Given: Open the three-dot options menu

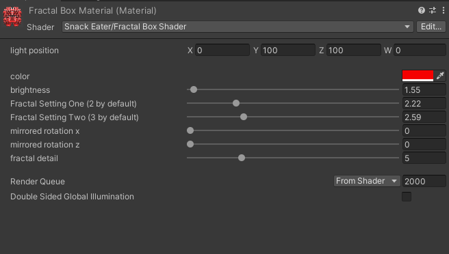Looking at the screenshot, I should 444,10.
